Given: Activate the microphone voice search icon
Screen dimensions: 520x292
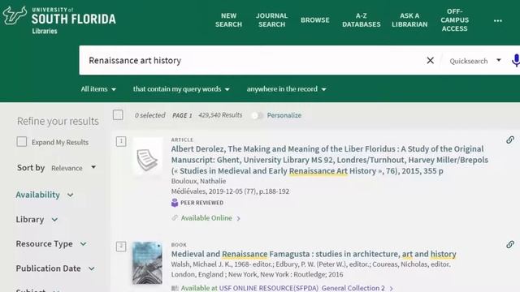Looking at the screenshot, I should coord(516,61).
